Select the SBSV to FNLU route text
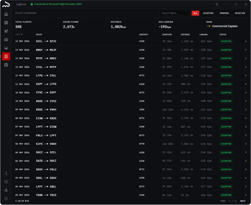This screenshot has width=251, height=205. tap(46, 170)
